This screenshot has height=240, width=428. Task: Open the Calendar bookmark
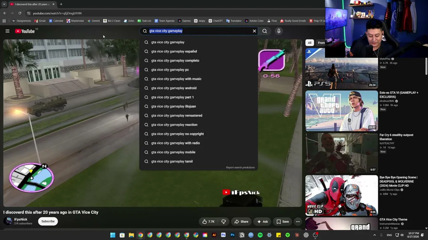click(x=56, y=21)
